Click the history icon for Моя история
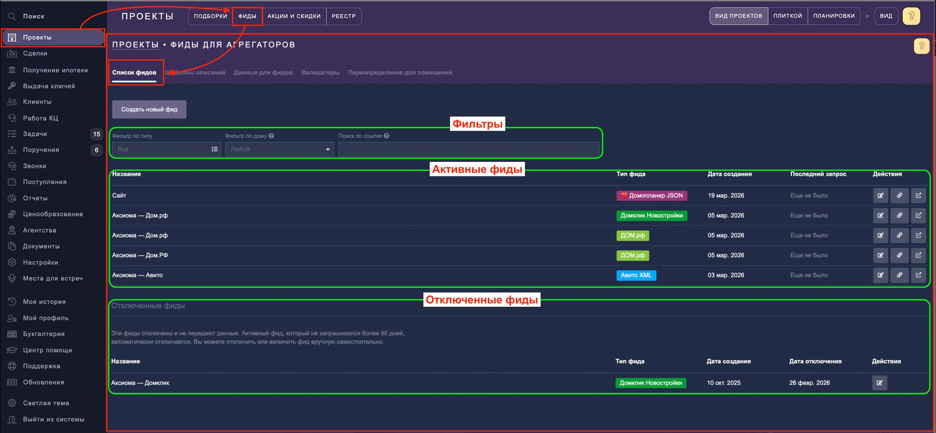936x433 pixels. click(x=12, y=302)
